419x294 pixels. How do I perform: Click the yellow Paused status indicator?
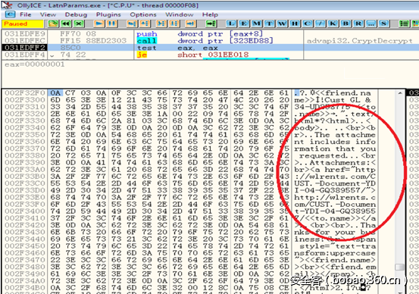[x=23, y=23]
